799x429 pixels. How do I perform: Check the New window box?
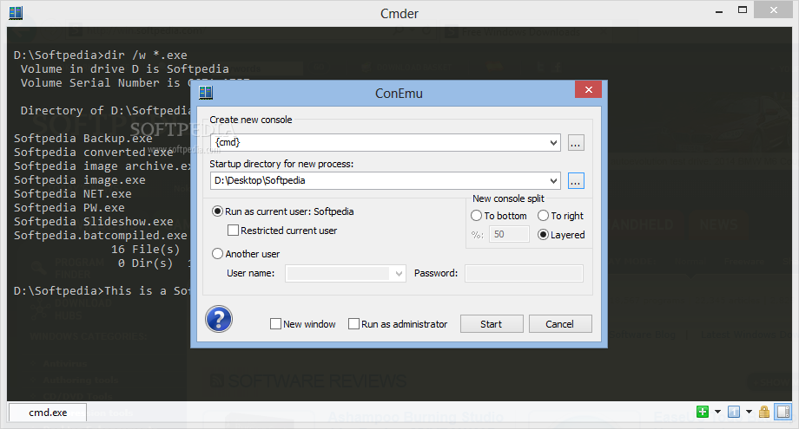(x=303, y=324)
